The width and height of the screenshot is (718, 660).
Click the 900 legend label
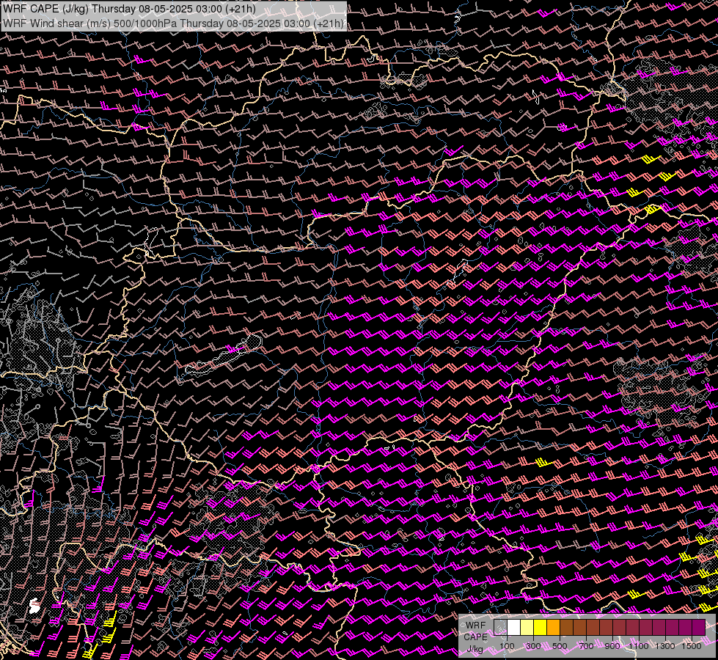pyautogui.click(x=612, y=646)
